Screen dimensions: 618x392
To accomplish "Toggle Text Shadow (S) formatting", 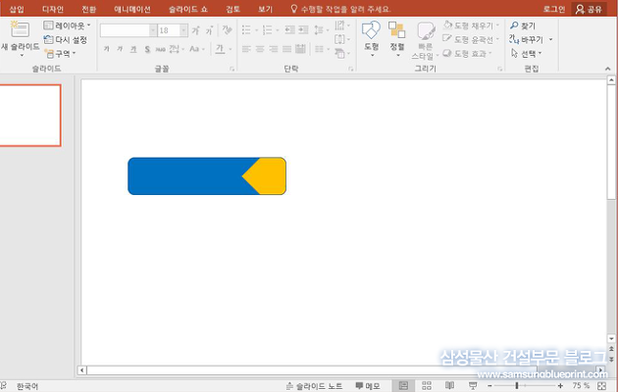I will tap(147, 49).
